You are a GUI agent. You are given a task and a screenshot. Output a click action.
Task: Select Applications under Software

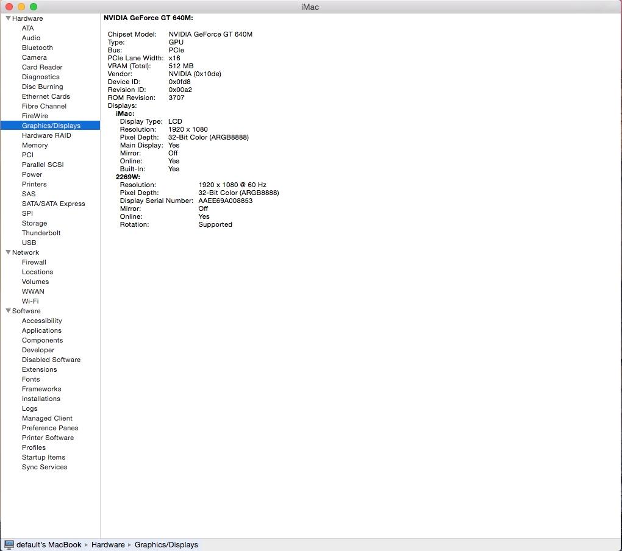click(x=41, y=330)
